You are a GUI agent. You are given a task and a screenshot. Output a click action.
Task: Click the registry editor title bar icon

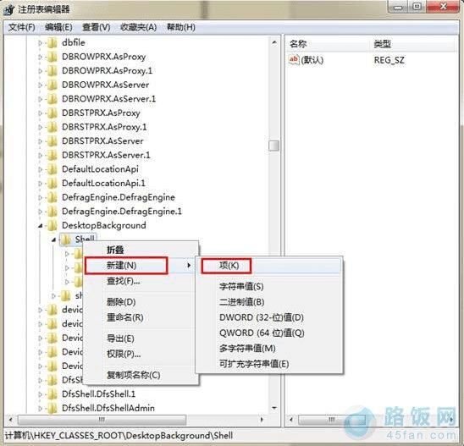coord(8,10)
